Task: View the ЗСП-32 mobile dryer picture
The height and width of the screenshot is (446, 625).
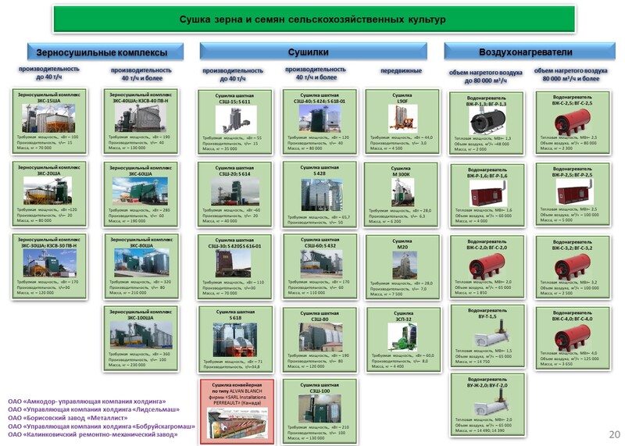Action: pyautogui.click(x=402, y=337)
